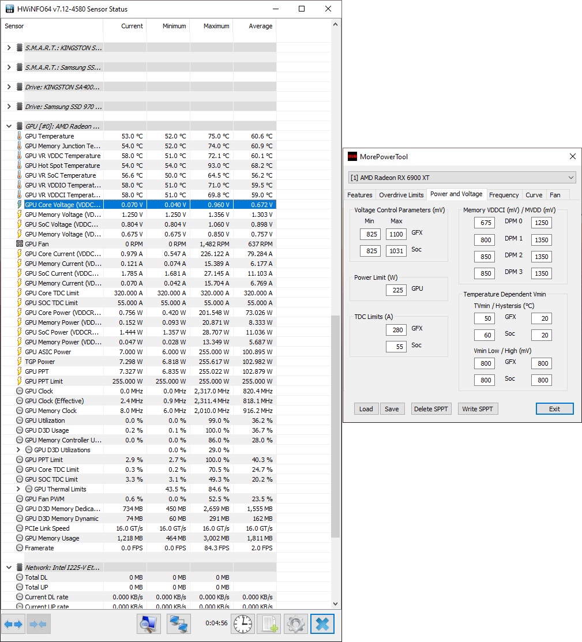582x642 pixels.
Task: Open the remote monitor search icon in HWiNFO
Action: click(x=148, y=624)
